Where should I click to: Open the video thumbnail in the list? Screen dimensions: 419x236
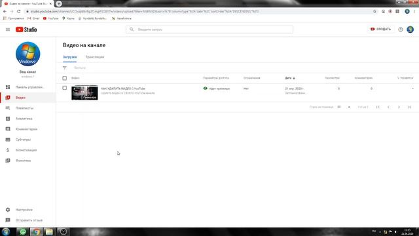[x=84, y=92]
